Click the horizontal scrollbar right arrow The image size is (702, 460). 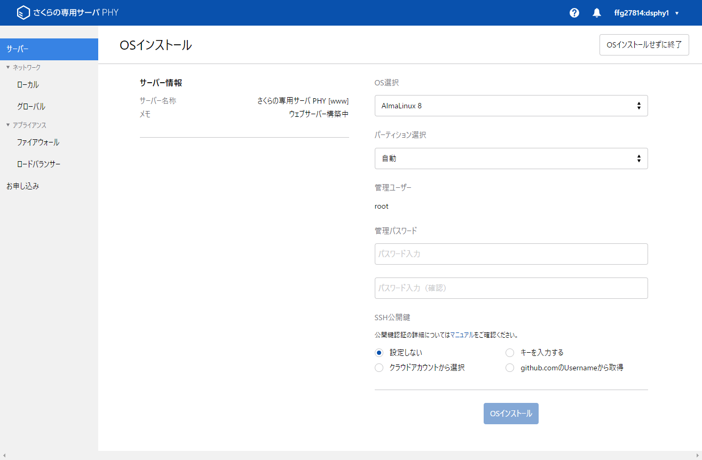pos(697,456)
